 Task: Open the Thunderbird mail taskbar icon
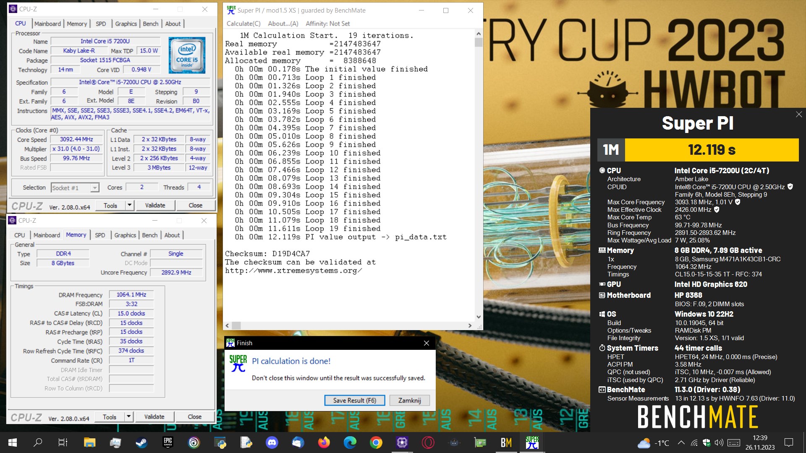coord(298,443)
